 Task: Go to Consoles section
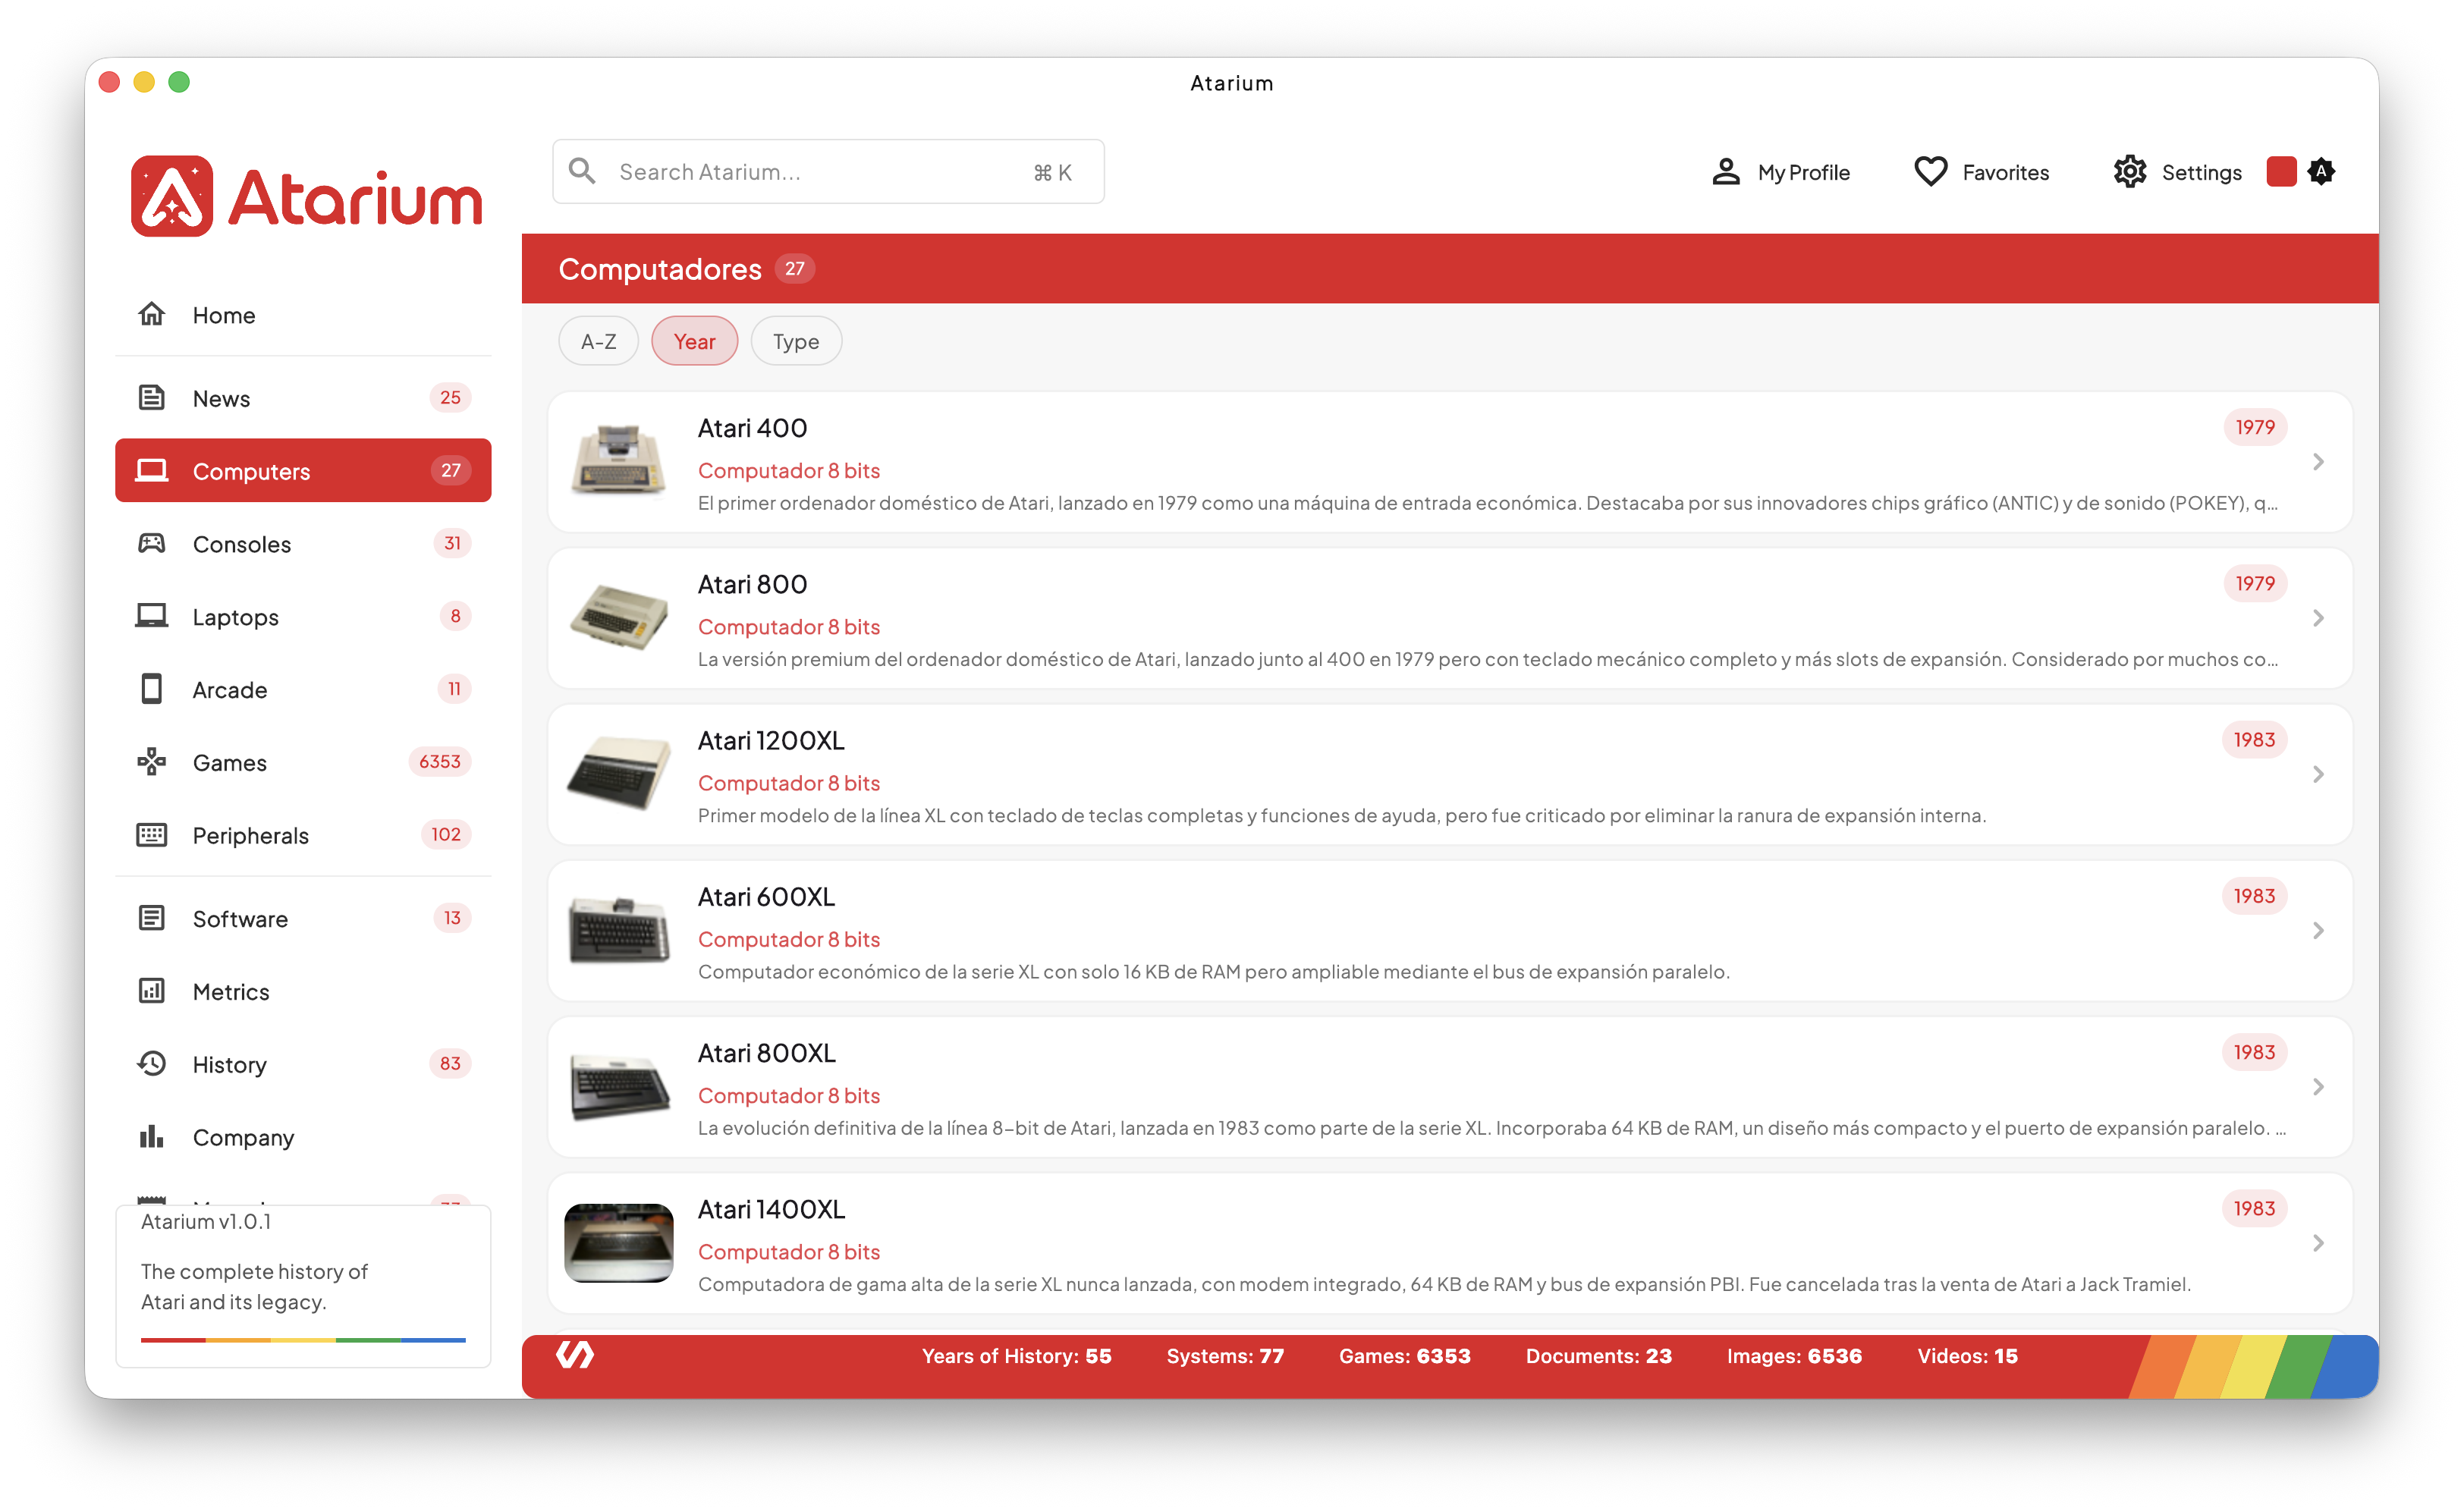click(303, 543)
